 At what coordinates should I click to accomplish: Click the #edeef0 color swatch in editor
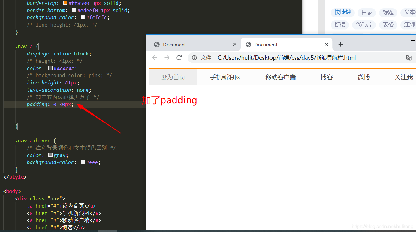click(x=74, y=10)
